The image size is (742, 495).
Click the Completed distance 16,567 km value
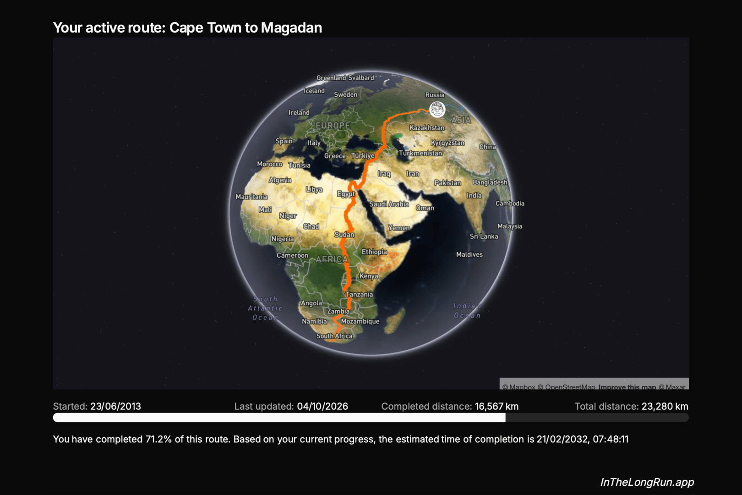coord(496,406)
